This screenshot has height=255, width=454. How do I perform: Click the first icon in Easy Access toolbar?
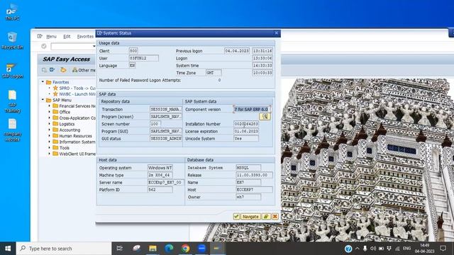click(x=44, y=70)
